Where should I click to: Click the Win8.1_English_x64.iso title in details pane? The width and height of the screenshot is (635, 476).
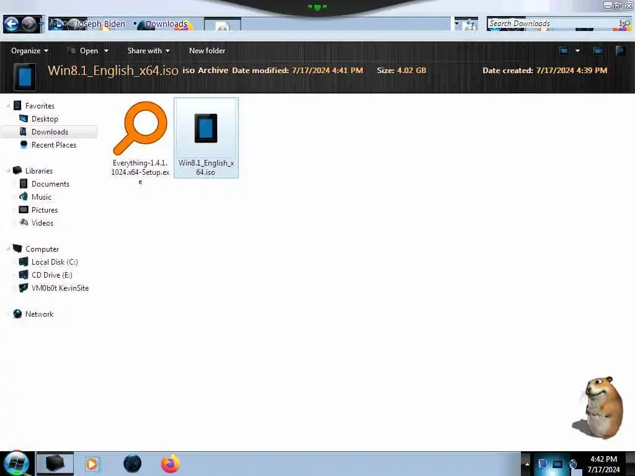pyautogui.click(x=113, y=71)
